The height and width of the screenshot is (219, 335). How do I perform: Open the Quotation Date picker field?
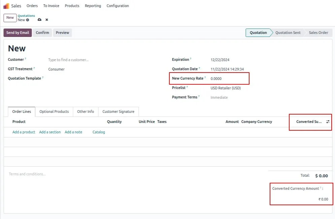(x=227, y=69)
